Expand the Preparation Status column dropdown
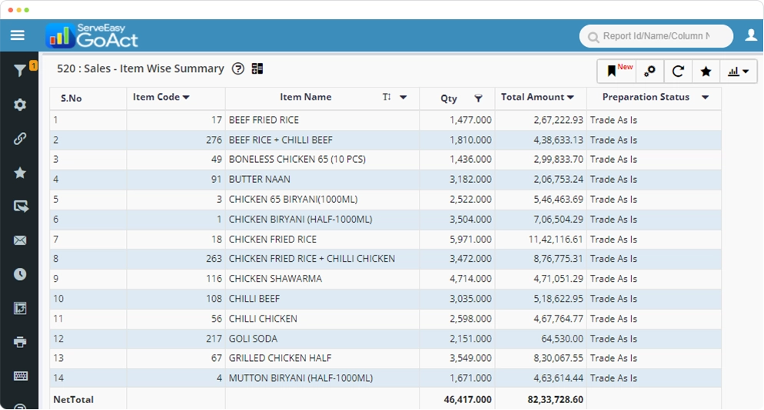This screenshot has width=764, height=410. (x=706, y=98)
